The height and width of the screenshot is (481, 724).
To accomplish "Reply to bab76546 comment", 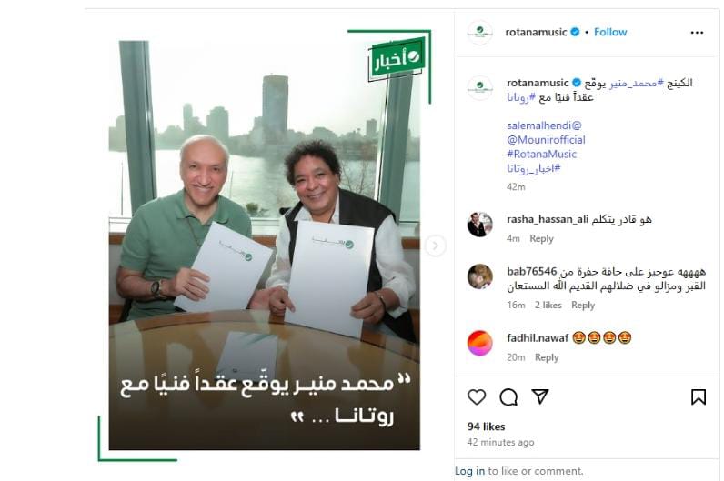I will [x=583, y=306].
